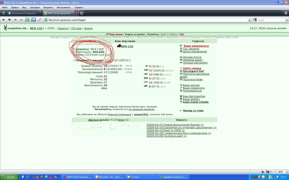Click the weapon icon beside skill 17

pyautogui.click(x=146, y=70)
